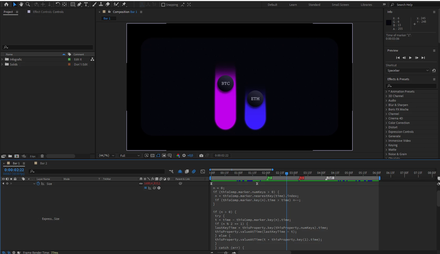Select the Puppet Pin tool
This screenshot has width=440, height=254.
124,4
